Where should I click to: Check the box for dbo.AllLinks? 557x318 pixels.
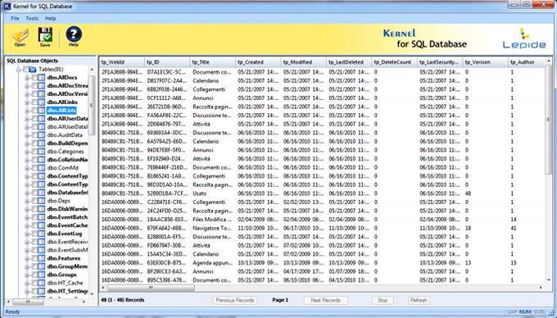pos(34,102)
